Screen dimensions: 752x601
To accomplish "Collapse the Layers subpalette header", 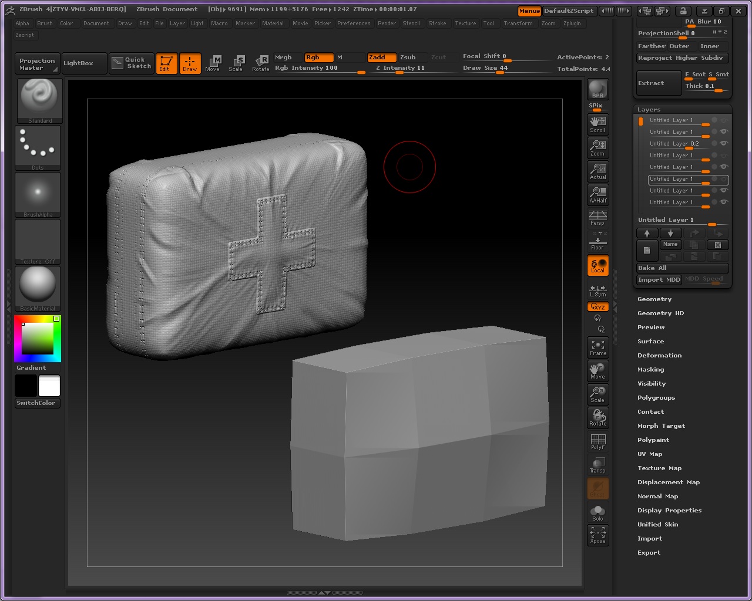I will pos(649,110).
